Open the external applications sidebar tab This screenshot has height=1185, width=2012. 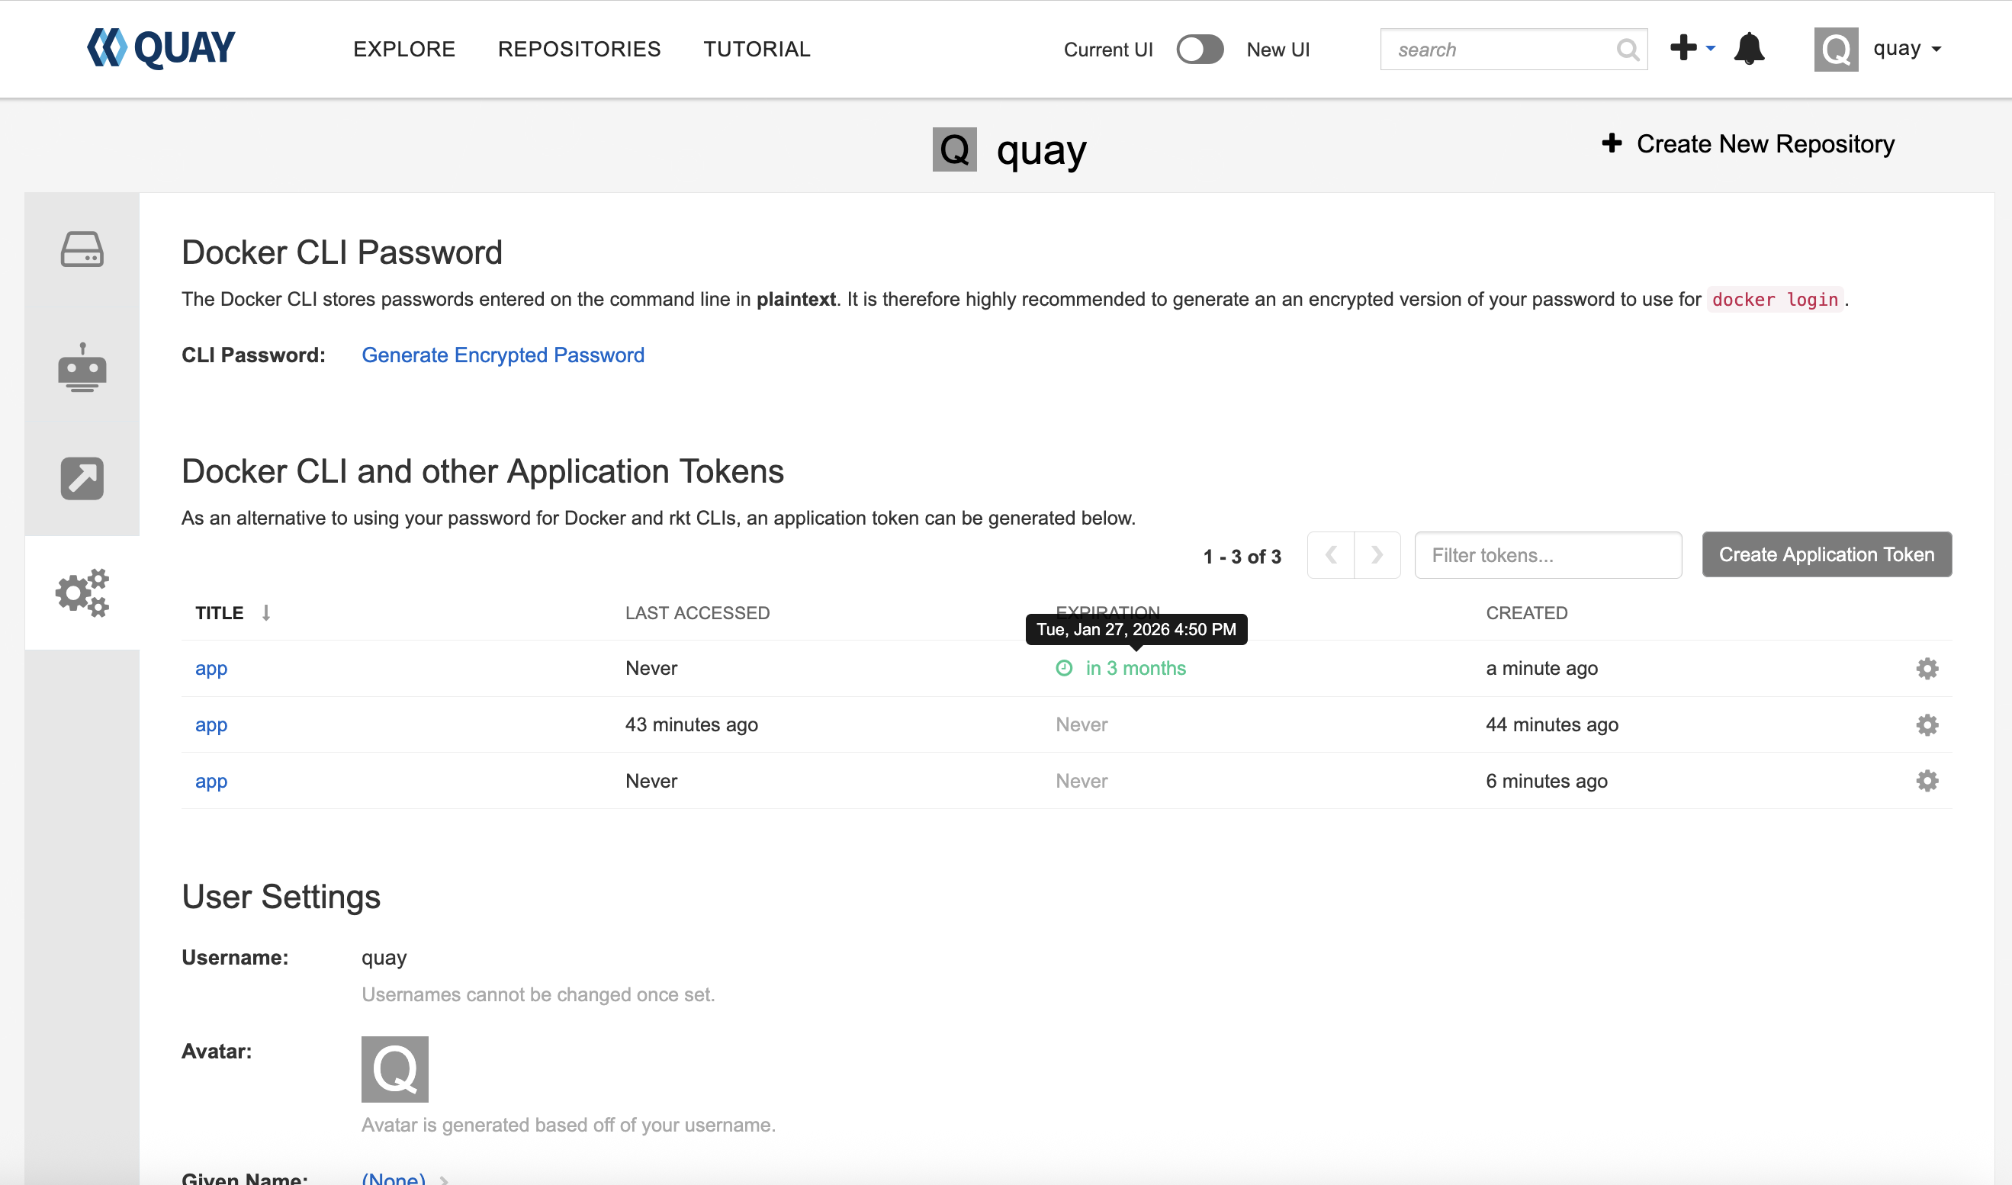tap(82, 478)
